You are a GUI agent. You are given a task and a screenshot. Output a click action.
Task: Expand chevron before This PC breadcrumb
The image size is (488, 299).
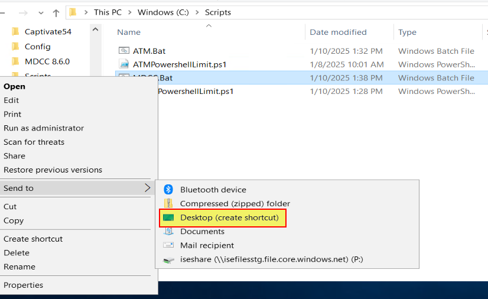86,12
